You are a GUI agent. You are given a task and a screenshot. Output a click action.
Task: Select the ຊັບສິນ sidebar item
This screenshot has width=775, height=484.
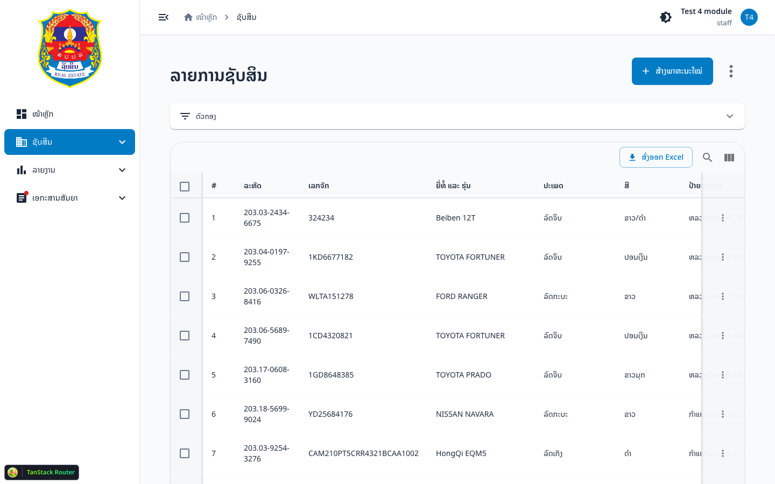coord(69,142)
